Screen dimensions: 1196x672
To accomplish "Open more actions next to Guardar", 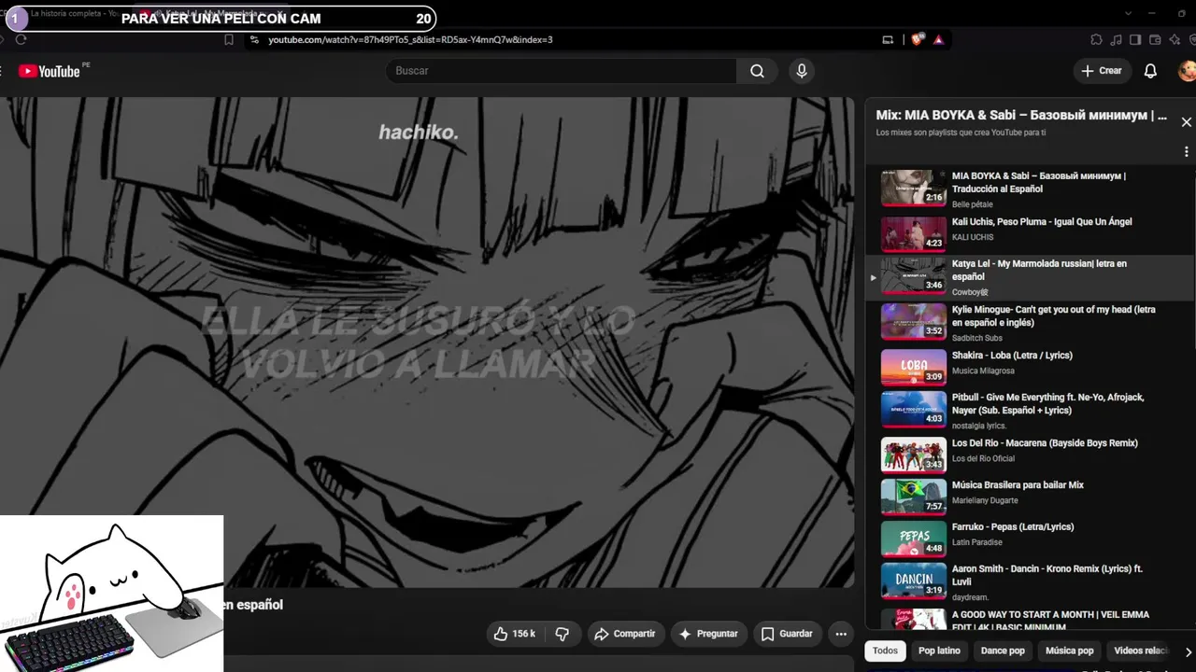I will (841, 634).
